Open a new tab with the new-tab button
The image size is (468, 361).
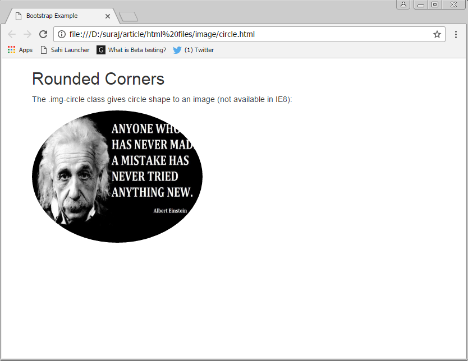129,17
